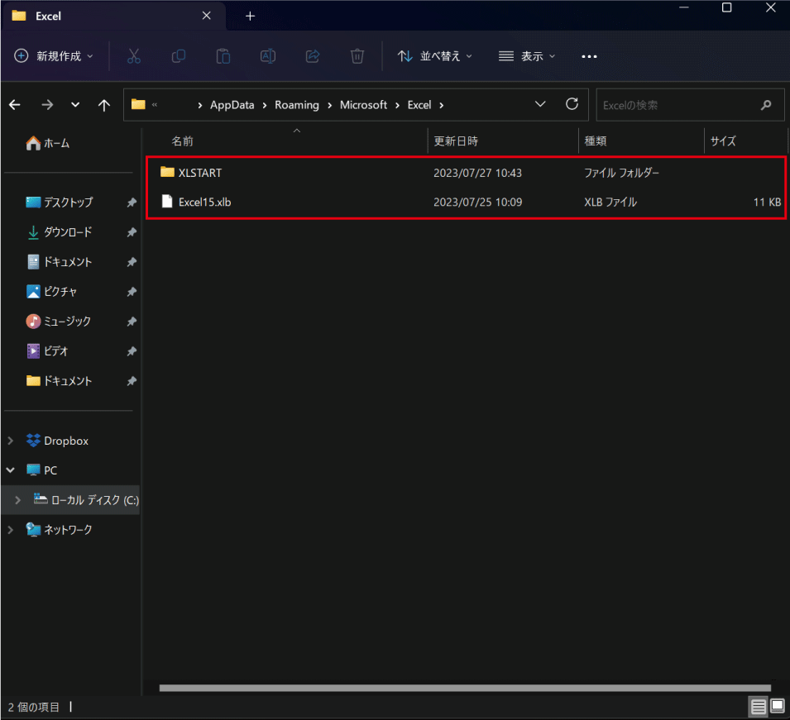Sort files by 更新日時 column header
Image resolution: width=790 pixels, height=720 pixels.
click(x=456, y=141)
